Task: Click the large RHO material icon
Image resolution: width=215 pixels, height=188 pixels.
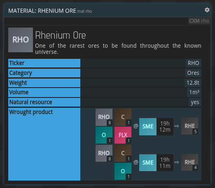Action: coord(21,40)
